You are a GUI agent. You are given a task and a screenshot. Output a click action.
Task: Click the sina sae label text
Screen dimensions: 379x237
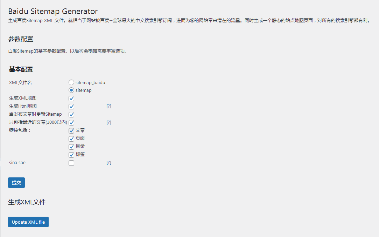click(x=17, y=163)
